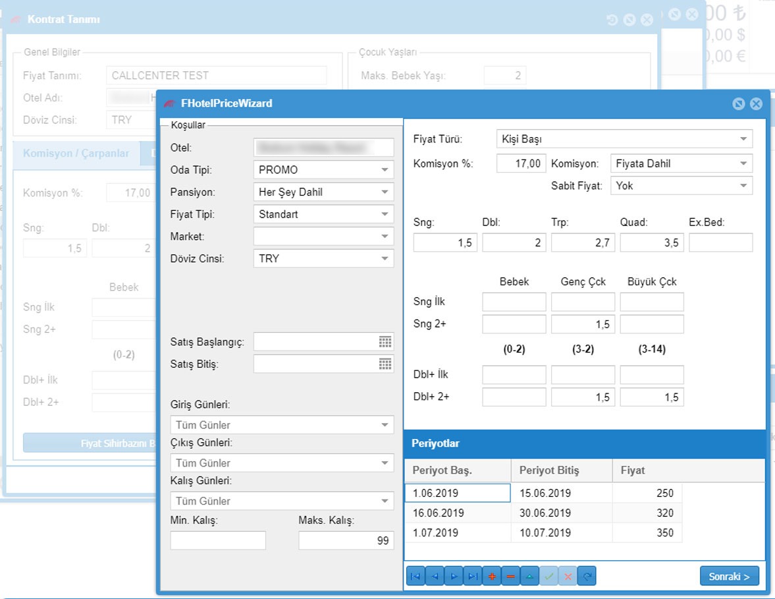Image resolution: width=775 pixels, height=599 pixels.
Task: Click the Sng İlk Büyük Çck field
Action: 652,302
